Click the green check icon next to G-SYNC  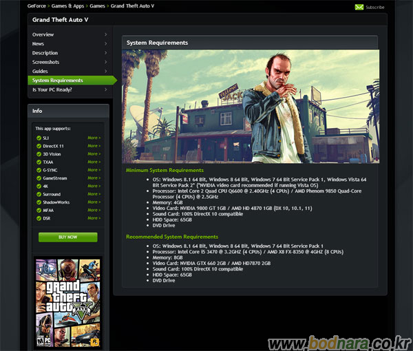[39, 170]
